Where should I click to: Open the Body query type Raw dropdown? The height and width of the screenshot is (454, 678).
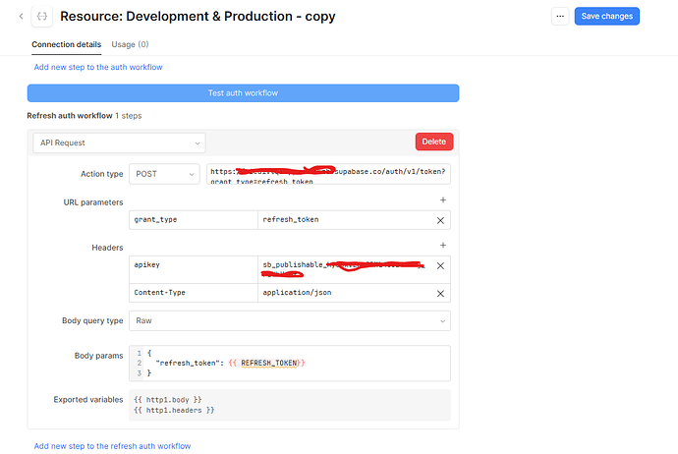tap(289, 320)
